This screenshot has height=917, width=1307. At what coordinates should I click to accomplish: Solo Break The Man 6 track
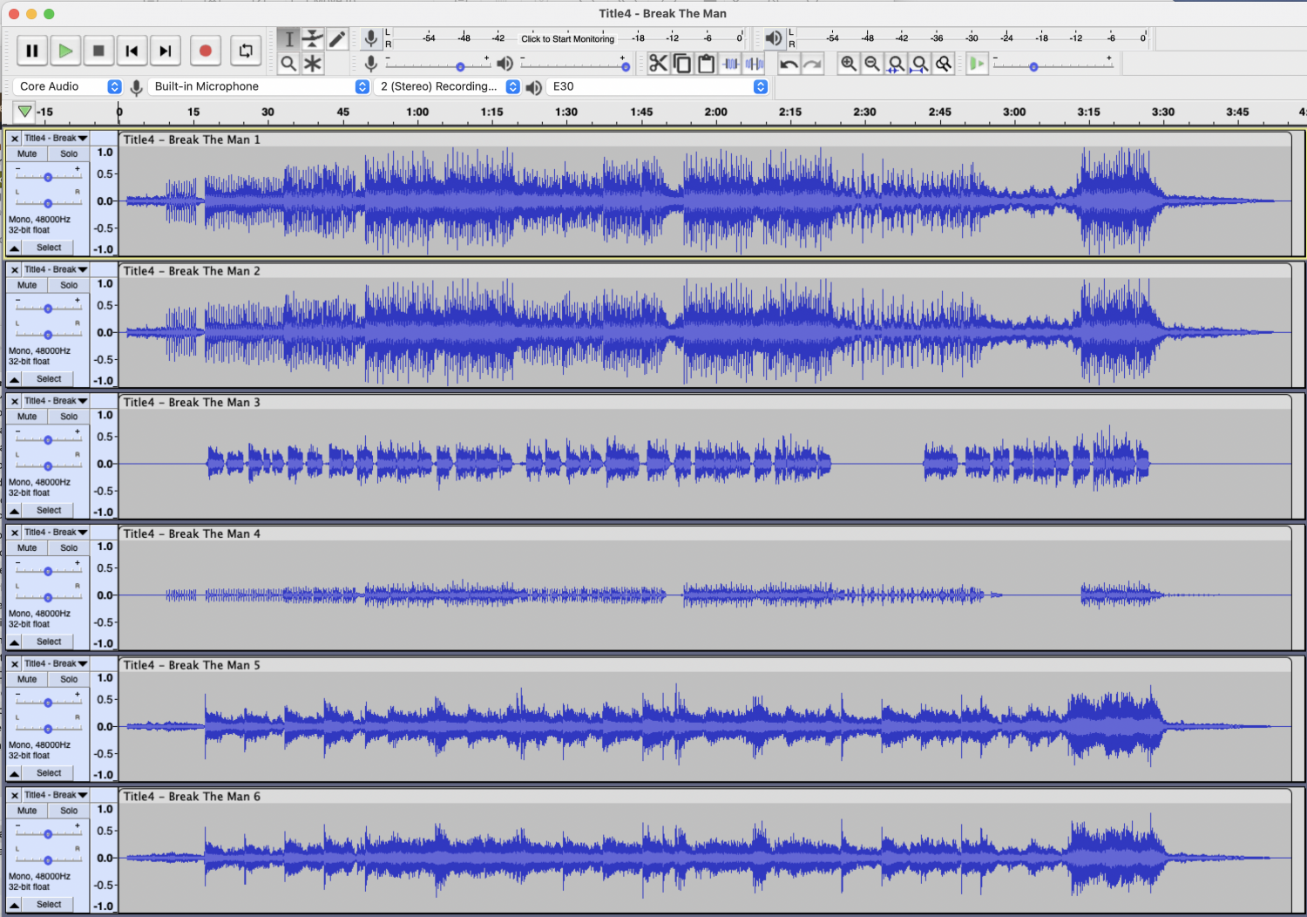tap(69, 811)
